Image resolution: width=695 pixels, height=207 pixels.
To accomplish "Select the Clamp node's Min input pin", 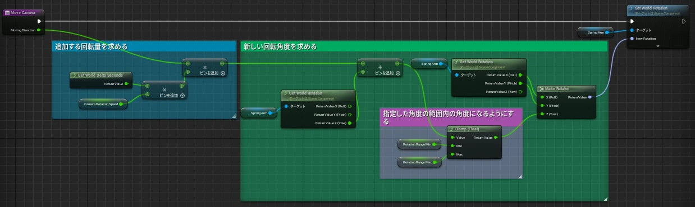I will pyautogui.click(x=452, y=146).
